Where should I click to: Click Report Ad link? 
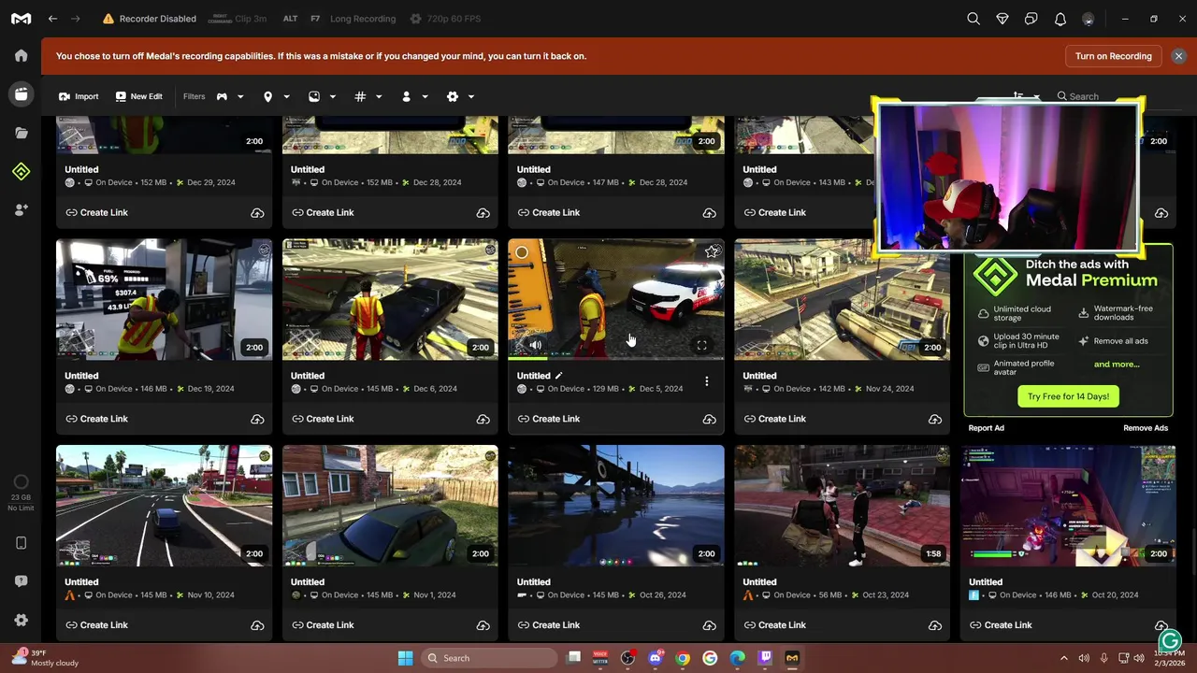tap(986, 428)
